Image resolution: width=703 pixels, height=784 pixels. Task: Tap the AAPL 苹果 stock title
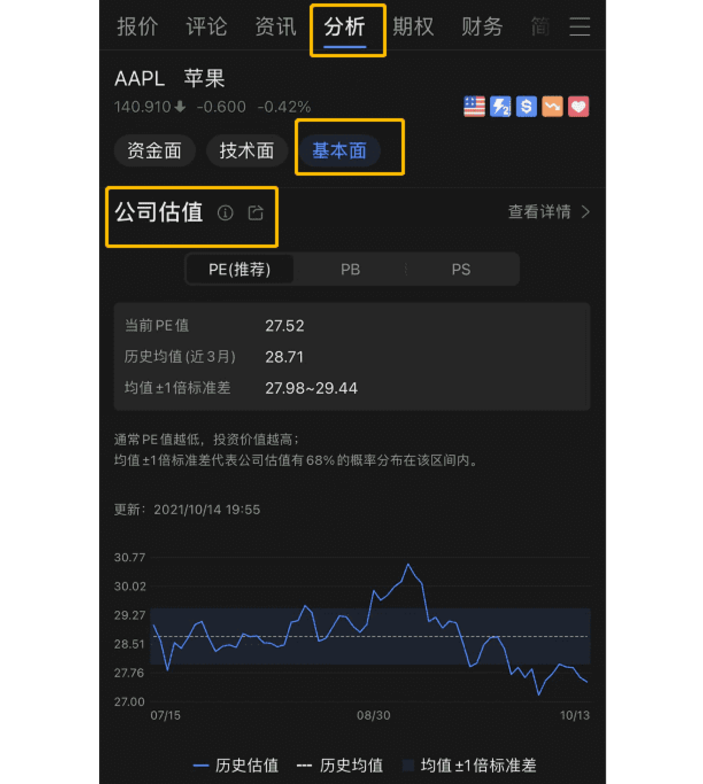point(169,78)
